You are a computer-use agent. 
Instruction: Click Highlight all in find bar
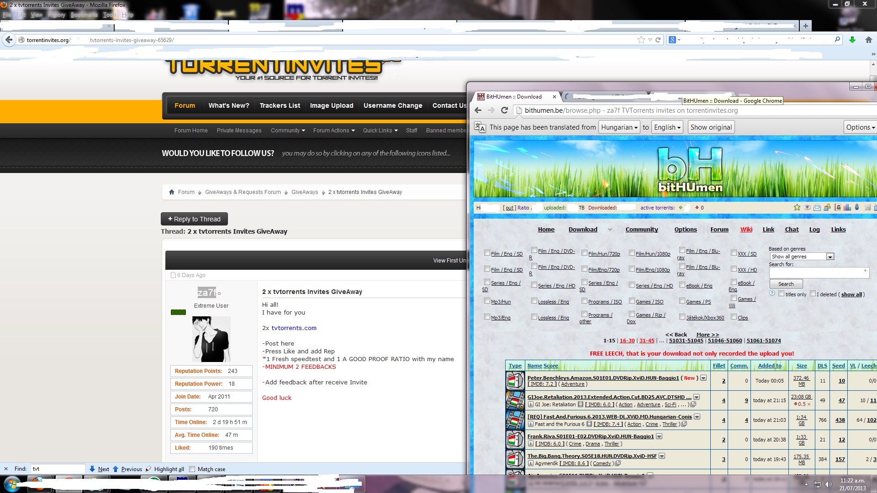click(x=169, y=469)
